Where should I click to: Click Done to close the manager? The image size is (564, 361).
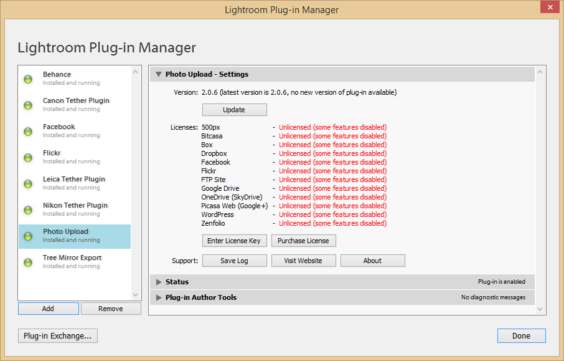point(521,336)
